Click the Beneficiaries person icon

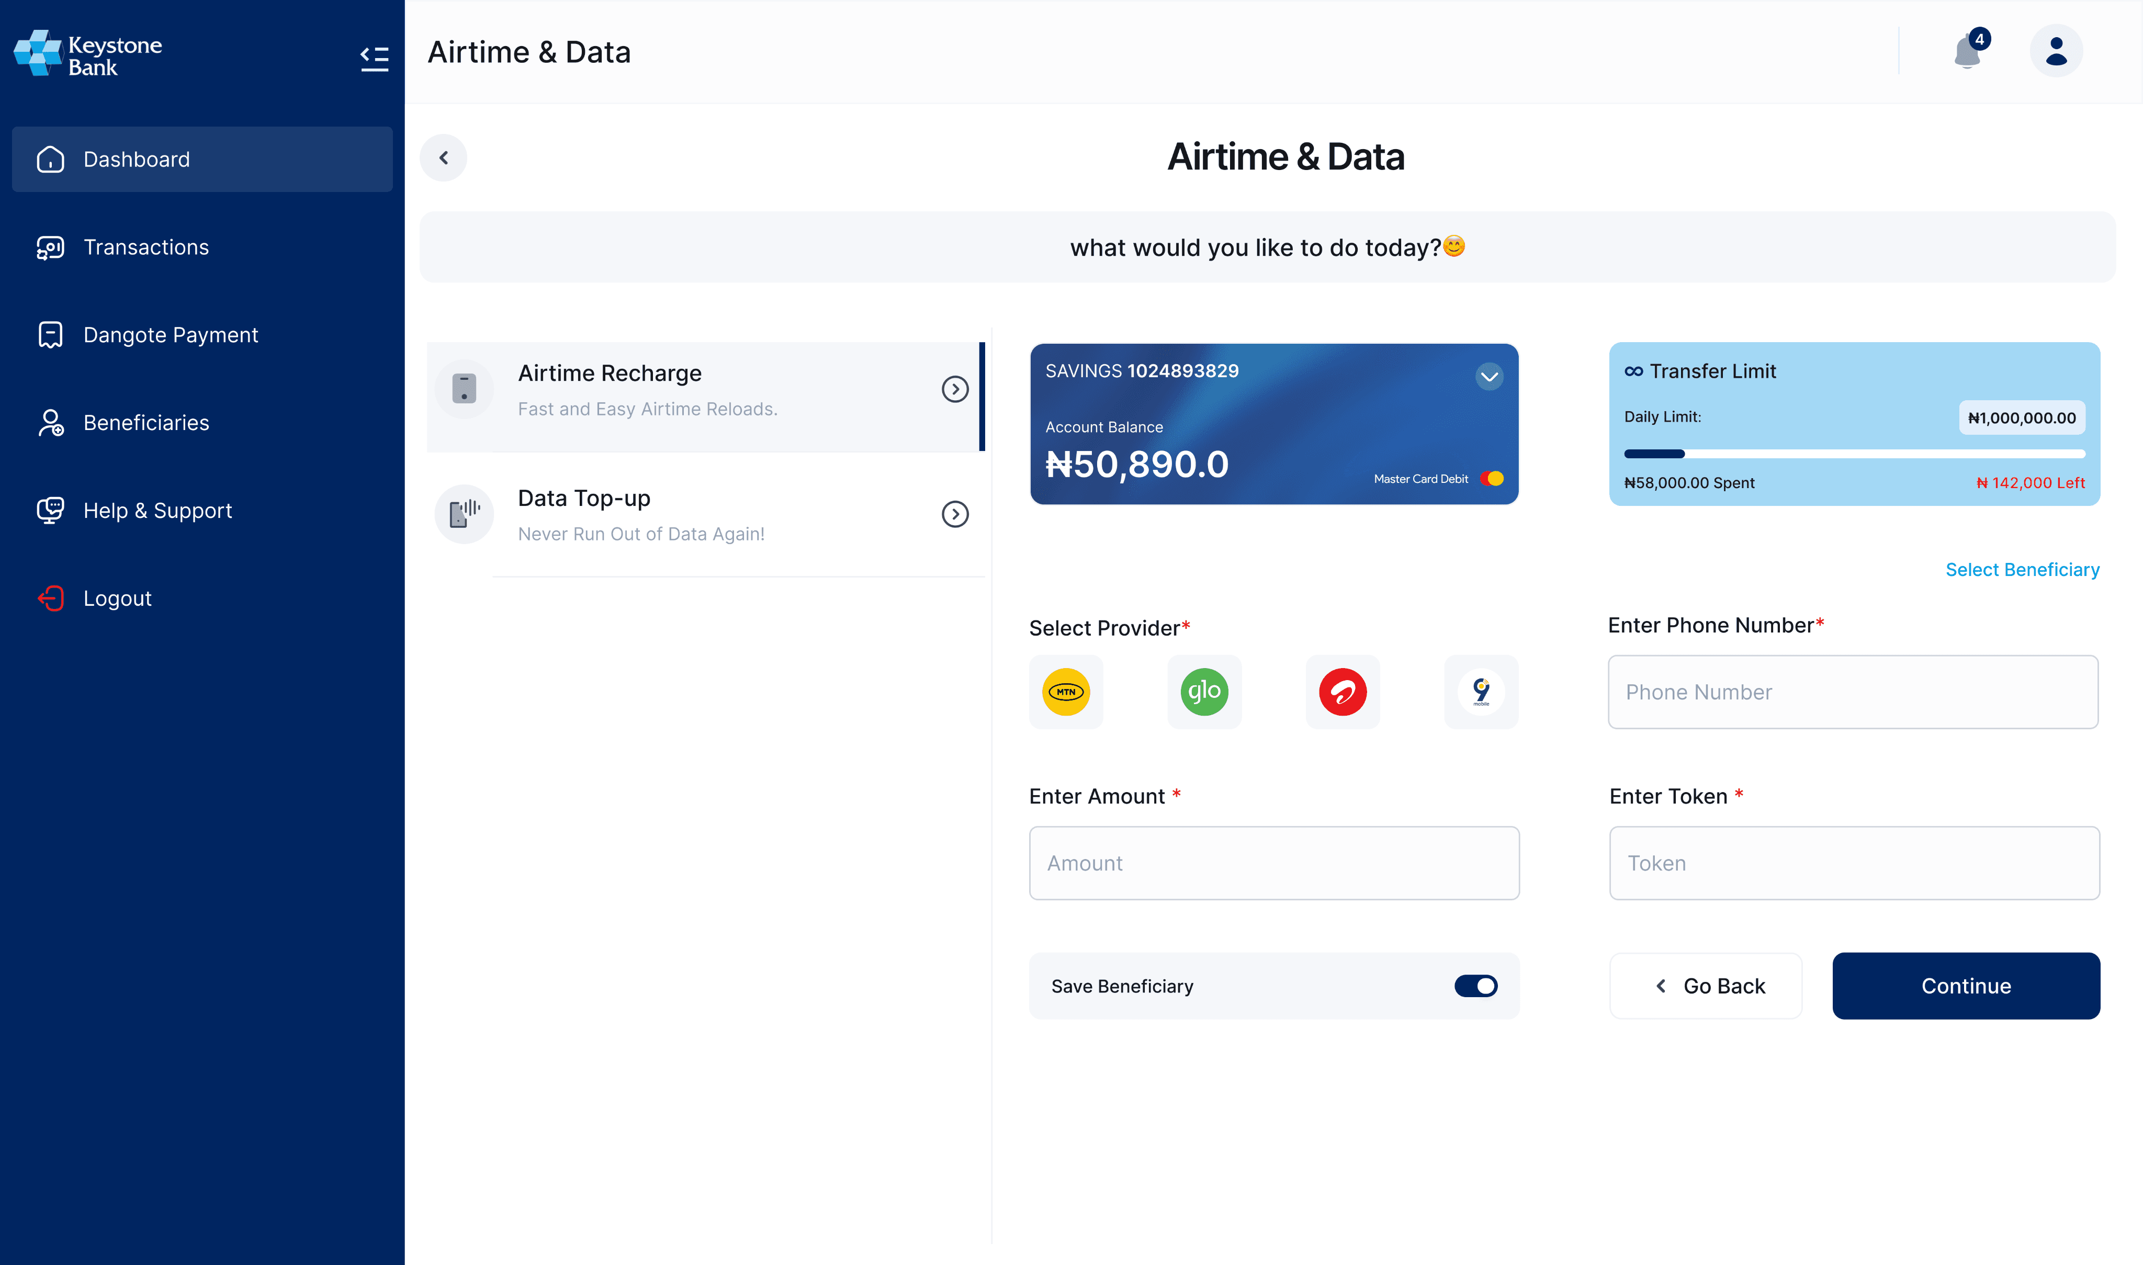pyautogui.click(x=50, y=423)
